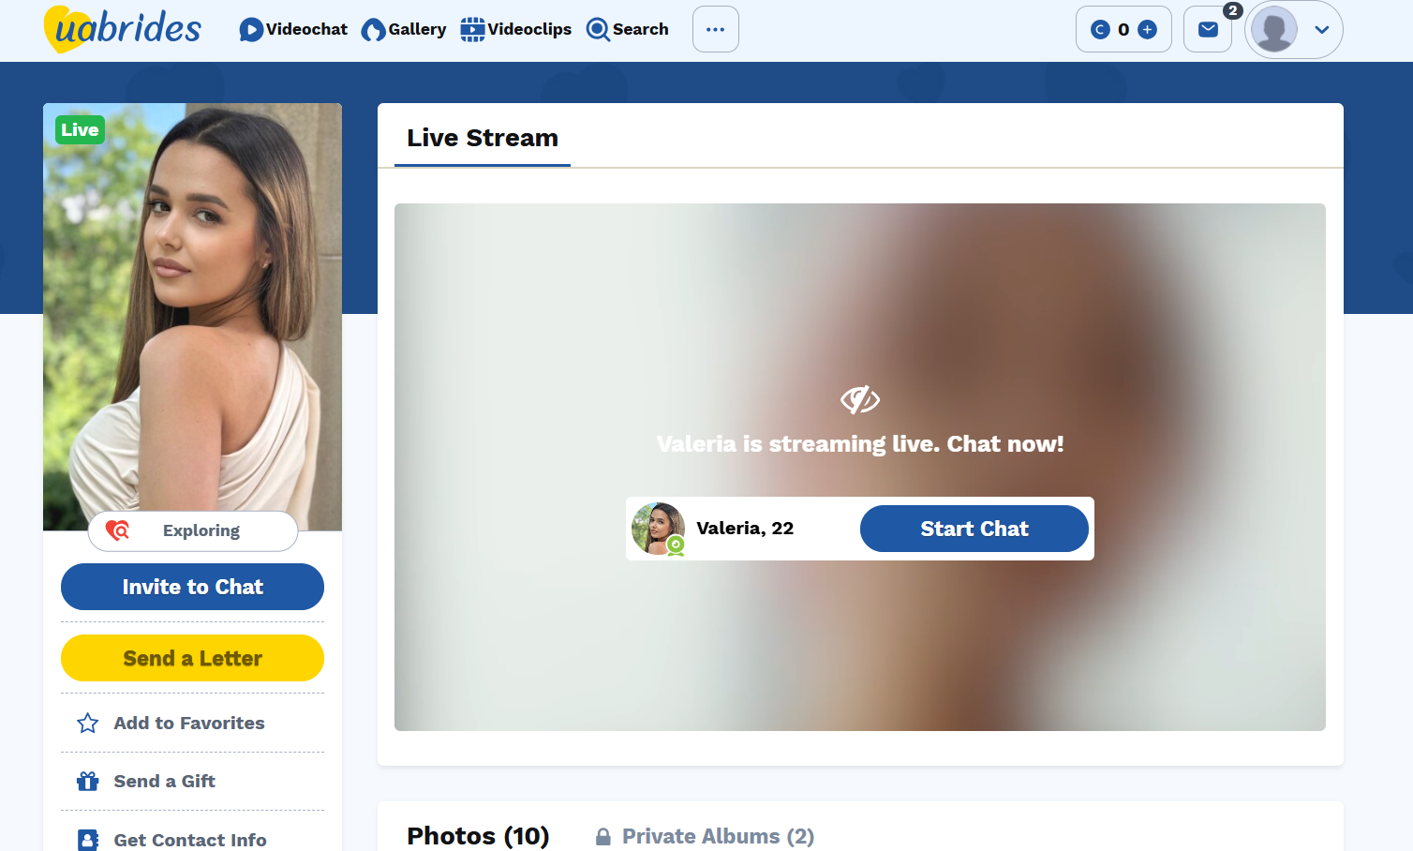Go to Videoclips section

click(516, 30)
